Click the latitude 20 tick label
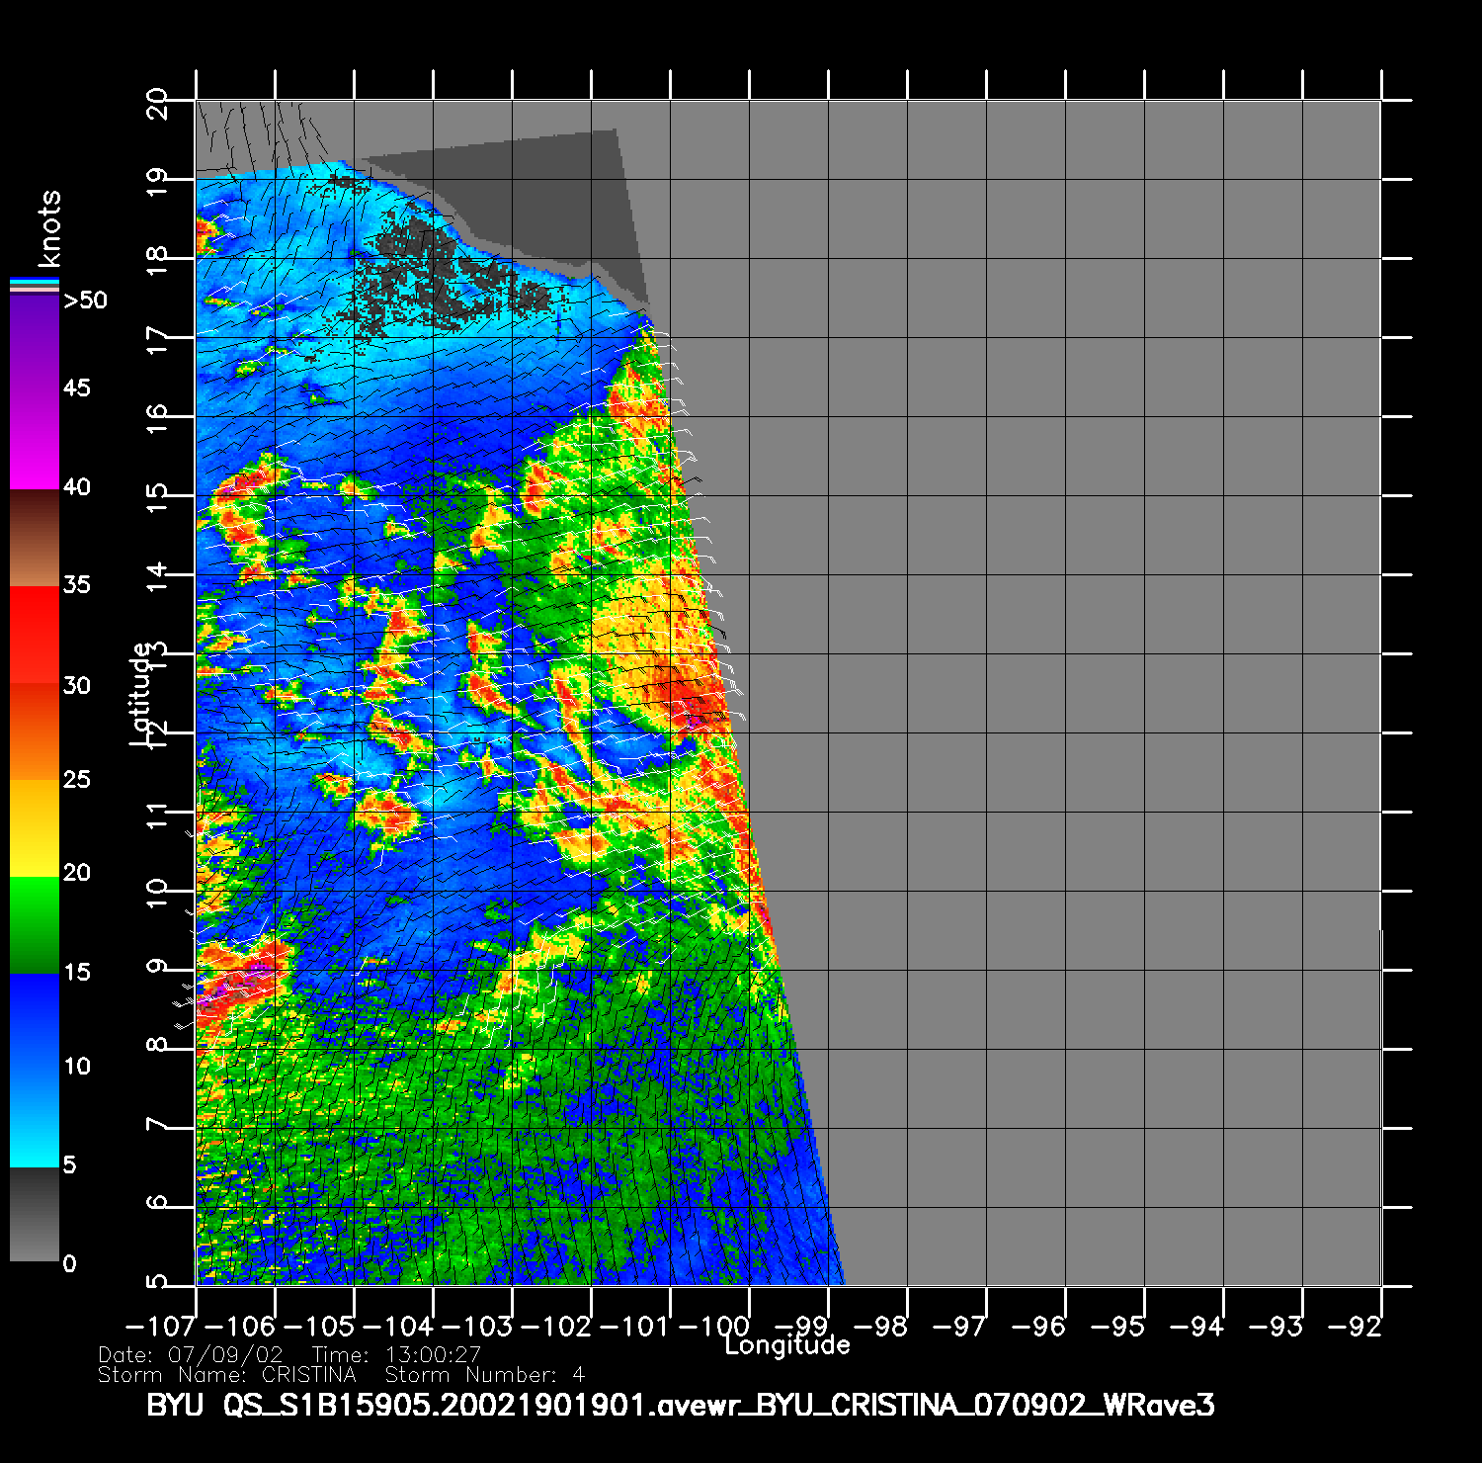1482x1463 pixels. click(x=156, y=103)
